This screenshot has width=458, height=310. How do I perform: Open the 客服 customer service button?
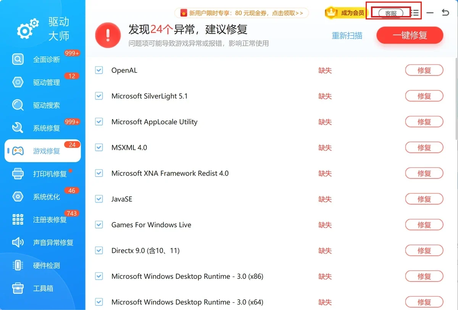tap(391, 13)
